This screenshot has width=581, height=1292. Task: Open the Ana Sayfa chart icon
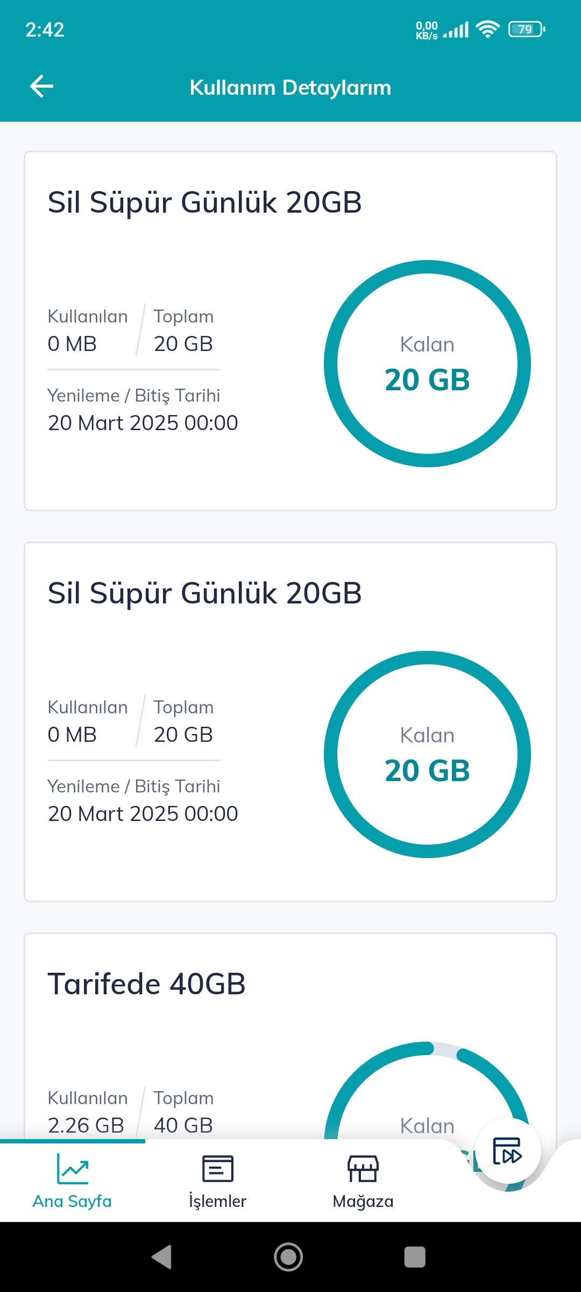point(73,1169)
